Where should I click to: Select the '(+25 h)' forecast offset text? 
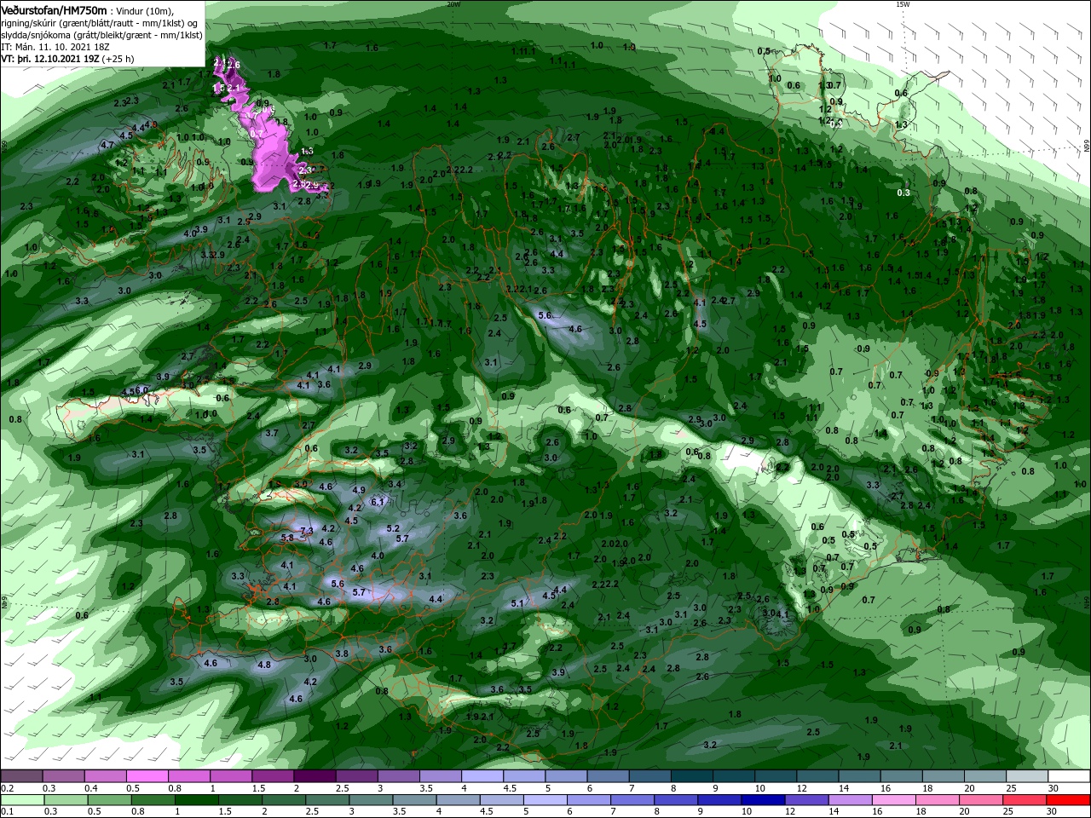coord(118,59)
